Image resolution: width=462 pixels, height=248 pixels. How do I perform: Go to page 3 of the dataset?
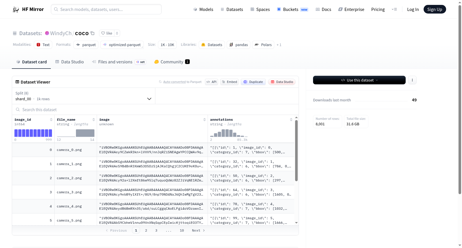(x=156, y=230)
